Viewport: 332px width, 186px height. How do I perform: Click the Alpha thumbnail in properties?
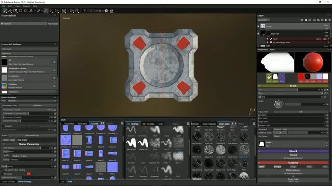pos(261,144)
